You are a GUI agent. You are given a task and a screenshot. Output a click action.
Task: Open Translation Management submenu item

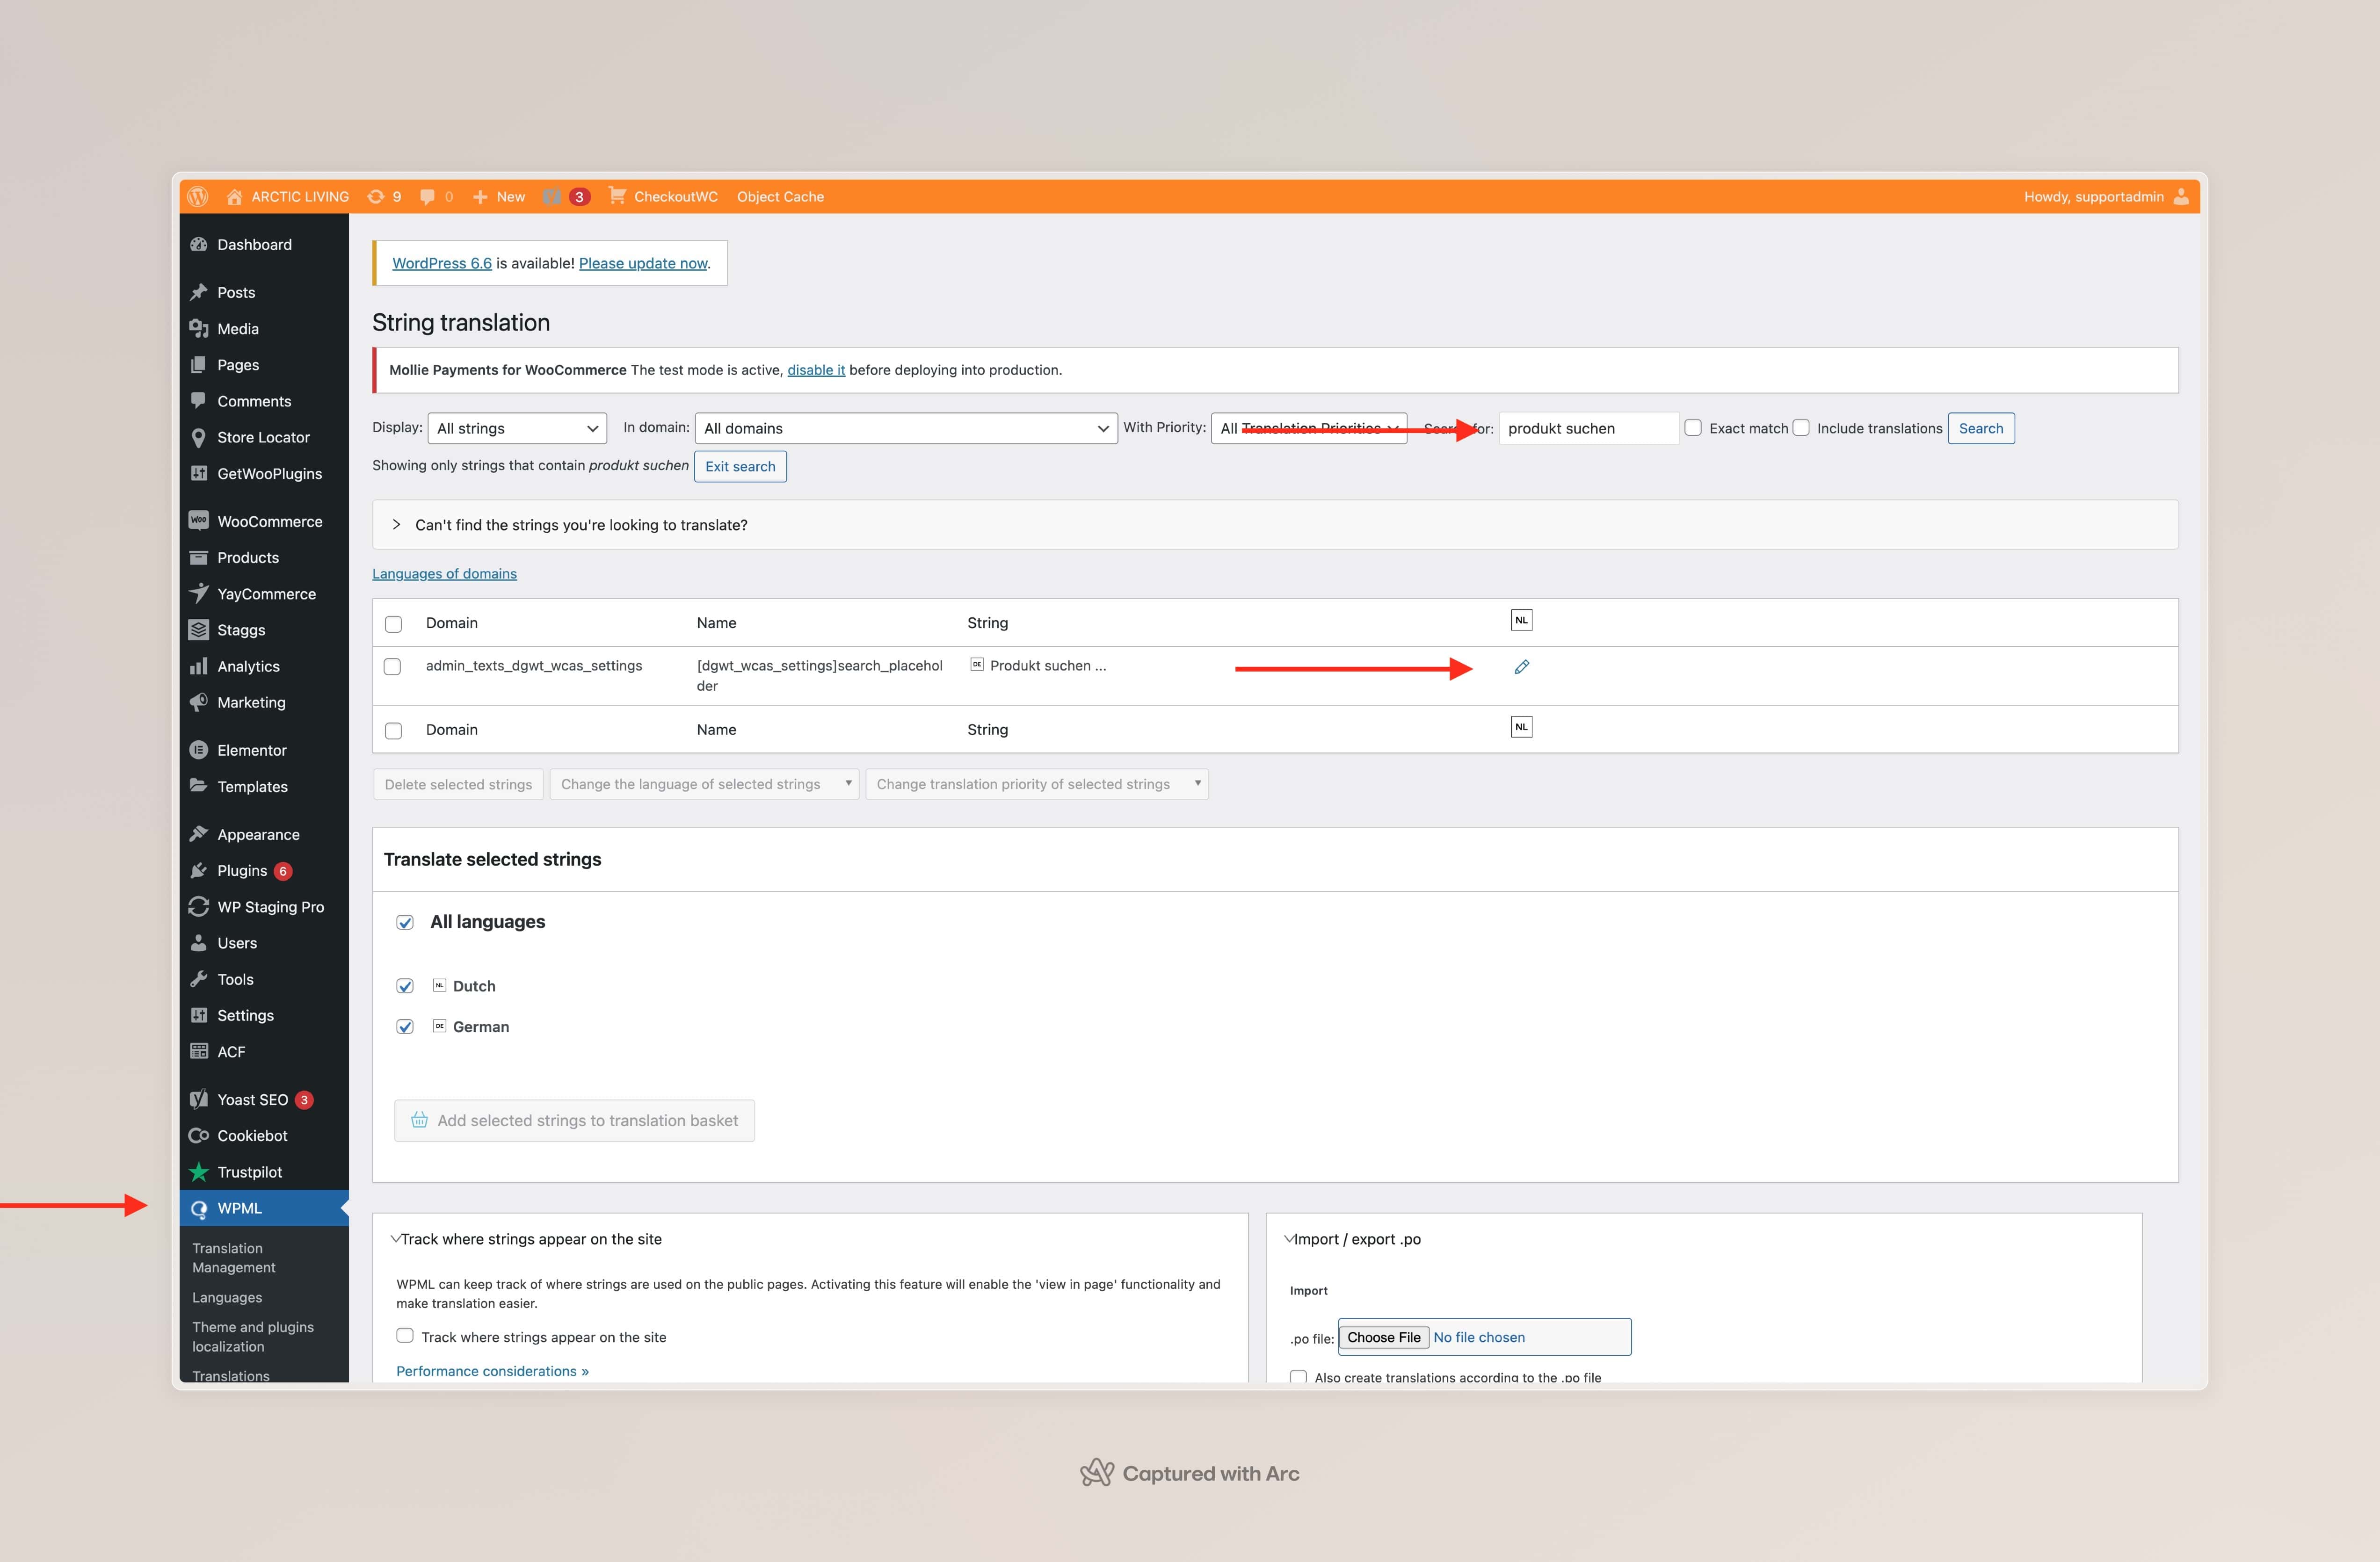pyautogui.click(x=233, y=1258)
